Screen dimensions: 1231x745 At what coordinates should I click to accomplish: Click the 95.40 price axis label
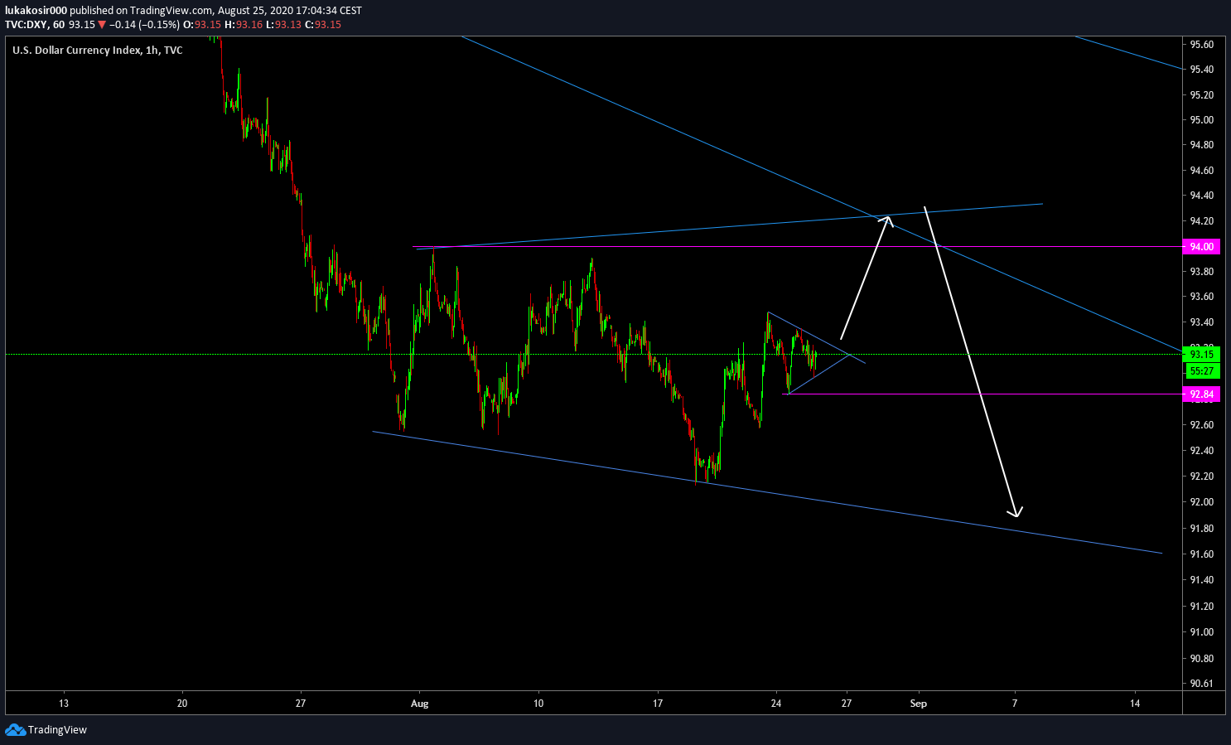click(x=1202, y=70)
